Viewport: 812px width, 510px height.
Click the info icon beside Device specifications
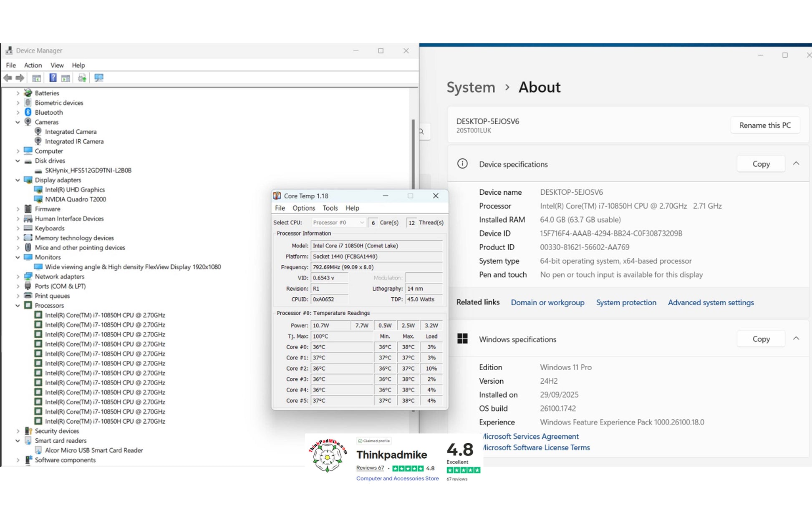462,163
